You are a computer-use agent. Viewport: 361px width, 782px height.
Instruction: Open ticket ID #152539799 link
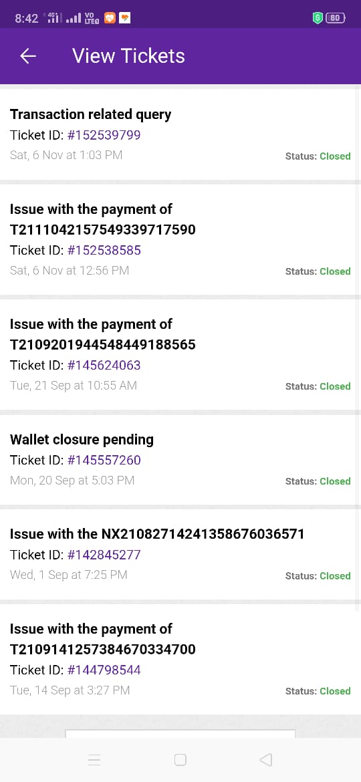pyautogui.click(x=104, y=135)
